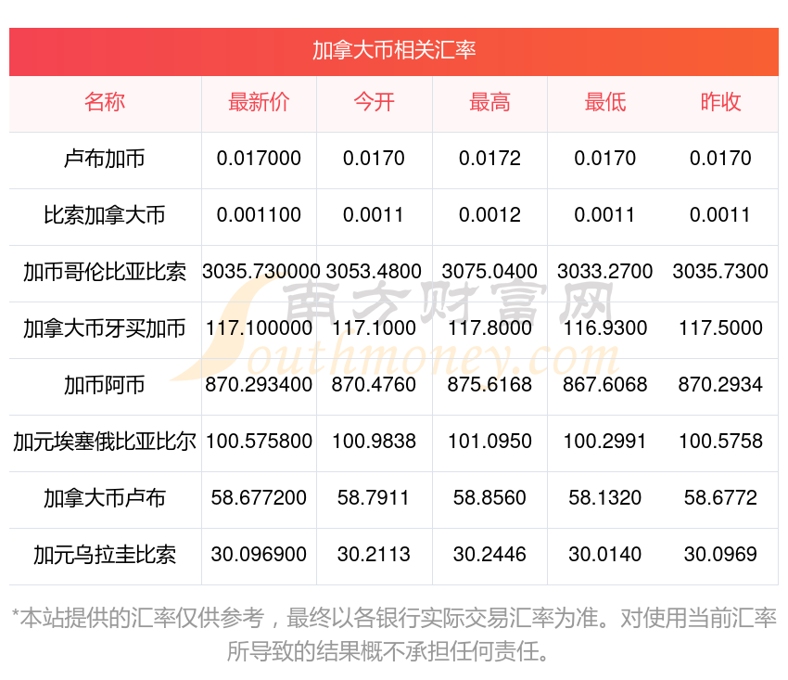Click the low value 116.9300
The width and height of the screenshot is (788, 680).
coord(605,328)
